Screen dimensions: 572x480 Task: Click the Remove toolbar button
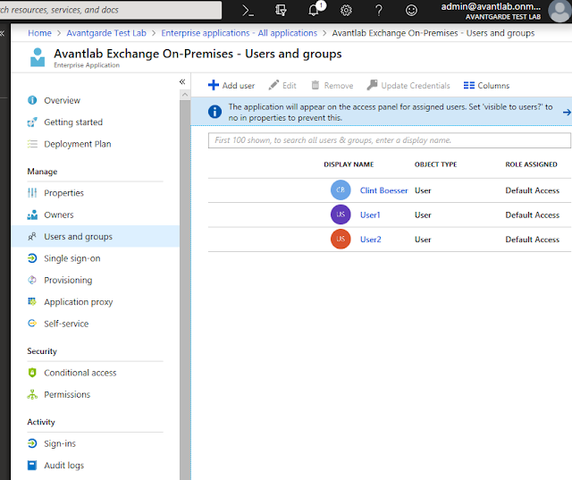[x=332, y=85]
